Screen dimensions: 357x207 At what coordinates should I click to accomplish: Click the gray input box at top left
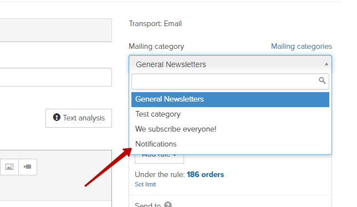pyautogui.click(x=56, y=30)
